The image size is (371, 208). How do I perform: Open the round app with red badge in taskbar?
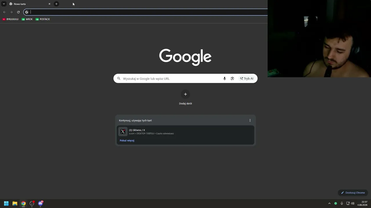32,203
